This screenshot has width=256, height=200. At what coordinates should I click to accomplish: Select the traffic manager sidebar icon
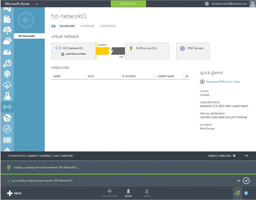click(7, 118)
